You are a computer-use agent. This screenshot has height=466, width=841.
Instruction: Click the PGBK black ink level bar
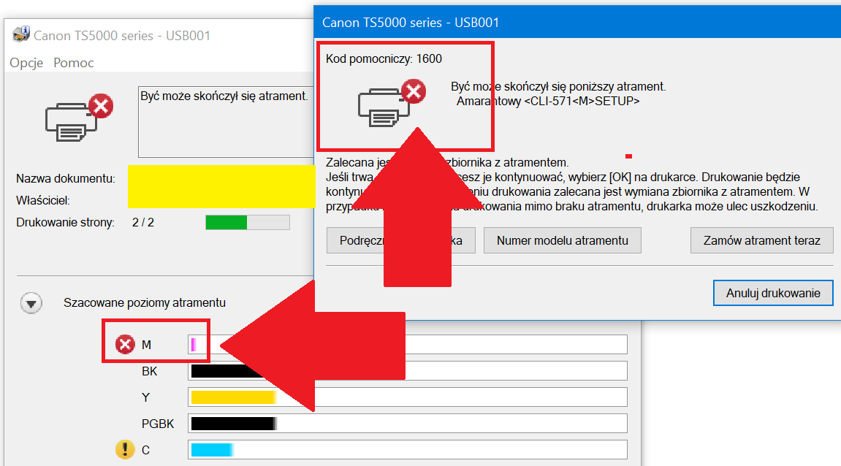(x=408, y=423)
